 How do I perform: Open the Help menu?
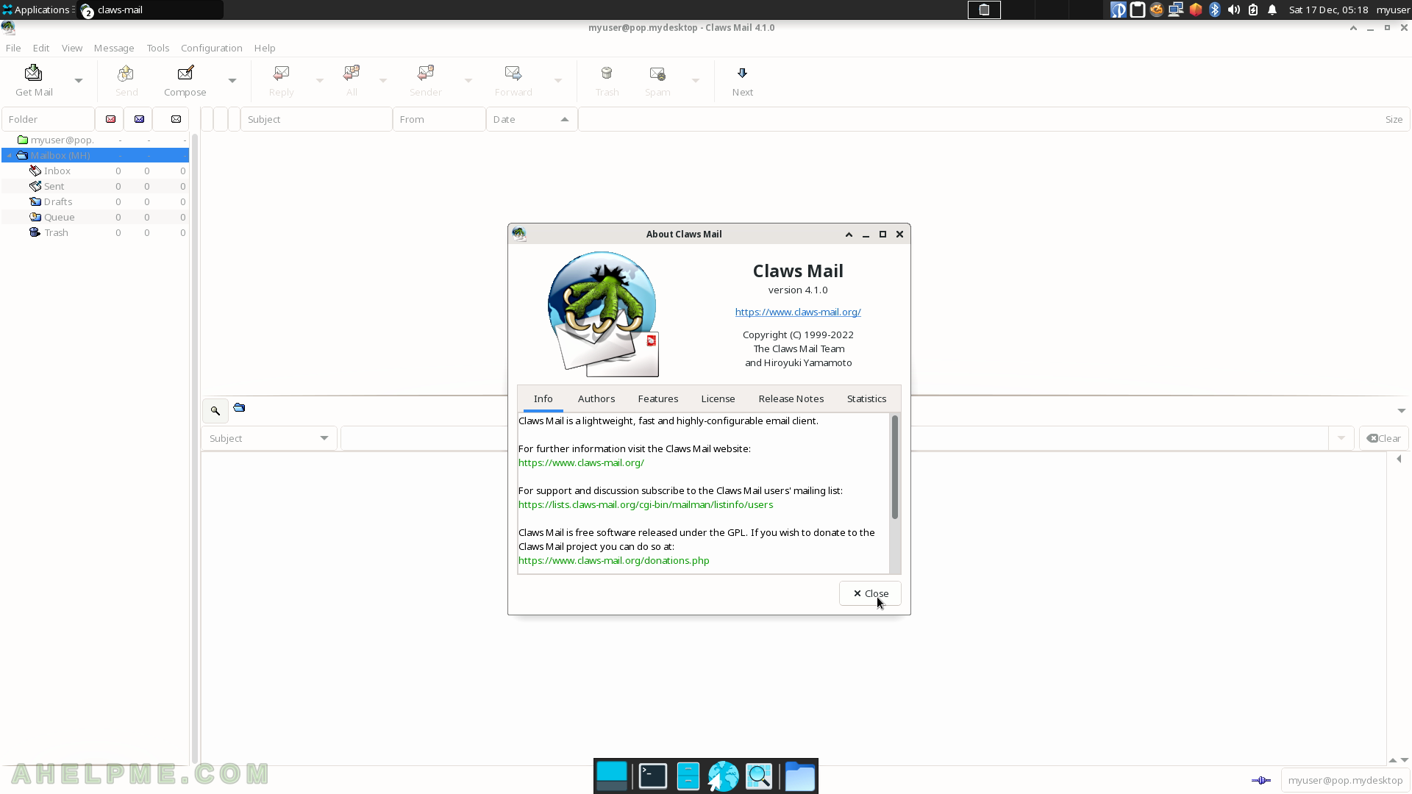click(265, 48)
